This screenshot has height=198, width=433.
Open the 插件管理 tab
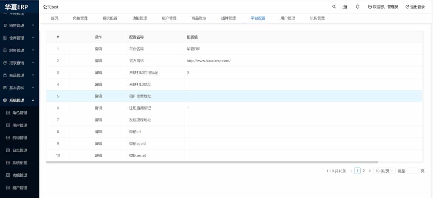[x=229, y=18]
